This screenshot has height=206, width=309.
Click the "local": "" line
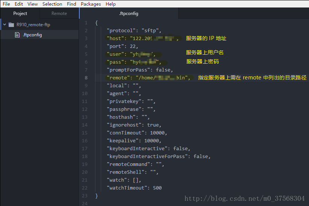(124, 86)
